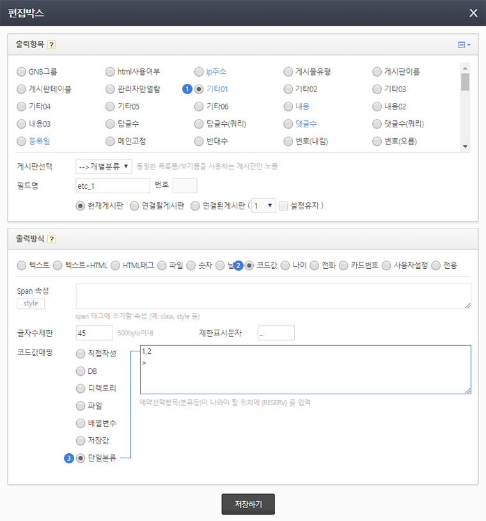Open the list view options icon menu
Screen dimensions: 486x521
click(x=464, y=45)
